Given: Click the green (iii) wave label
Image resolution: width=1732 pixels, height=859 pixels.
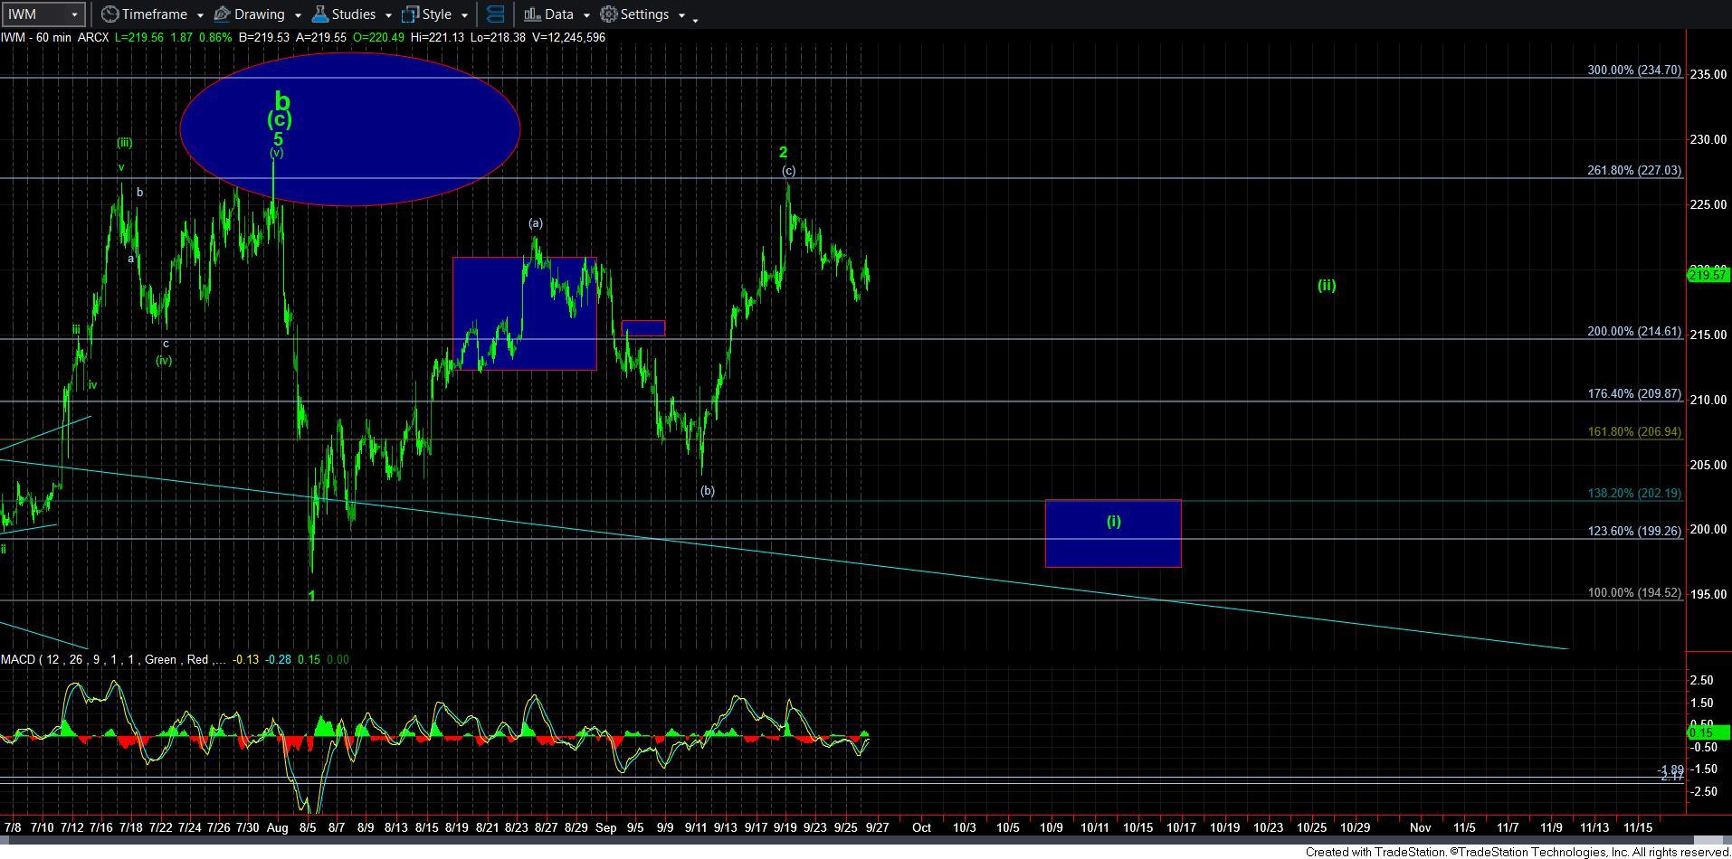Looking at the screenshot, I should (125, 142).
